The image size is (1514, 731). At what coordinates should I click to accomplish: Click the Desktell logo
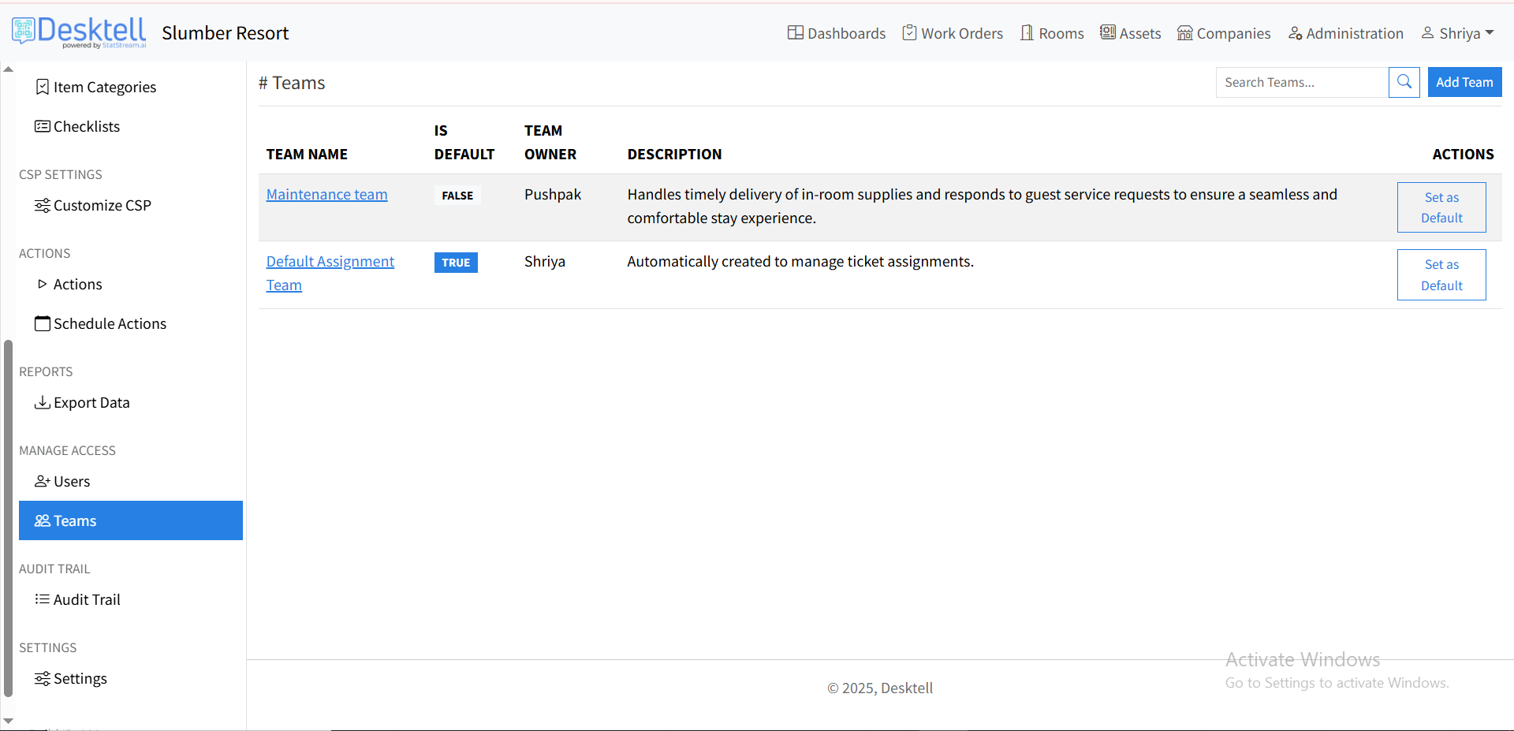coord(79,32)
